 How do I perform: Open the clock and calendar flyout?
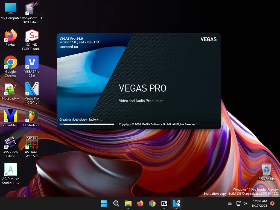pyautogui.click(x=260, y=203)
